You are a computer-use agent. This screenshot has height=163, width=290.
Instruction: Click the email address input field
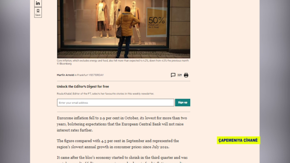[x=116, y=103]
